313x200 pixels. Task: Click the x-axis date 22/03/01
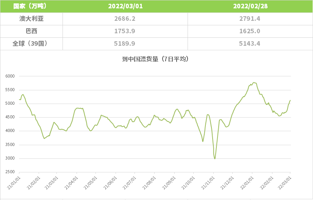pyautogui.click(x=285, y=183)
